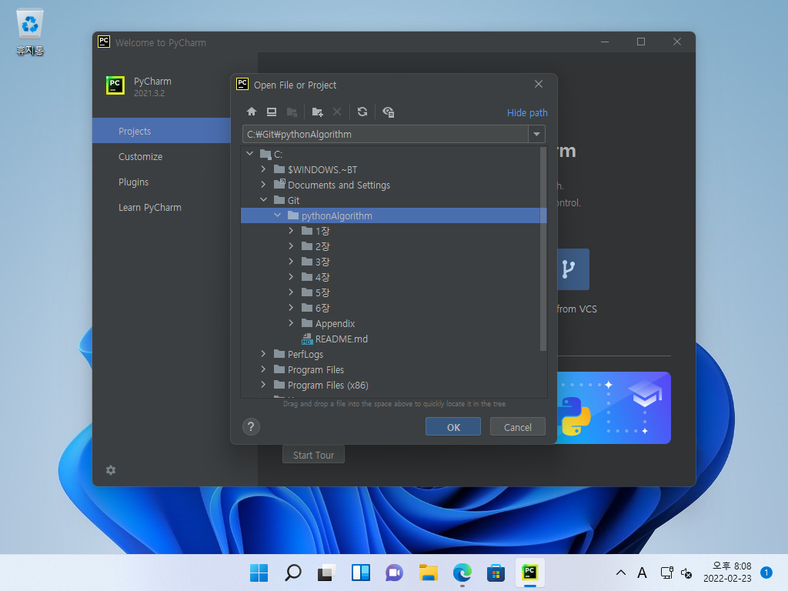The height and width of the screenshot is (591, 788).
Task: Click the path input field
Action: (x=385, y=134)
